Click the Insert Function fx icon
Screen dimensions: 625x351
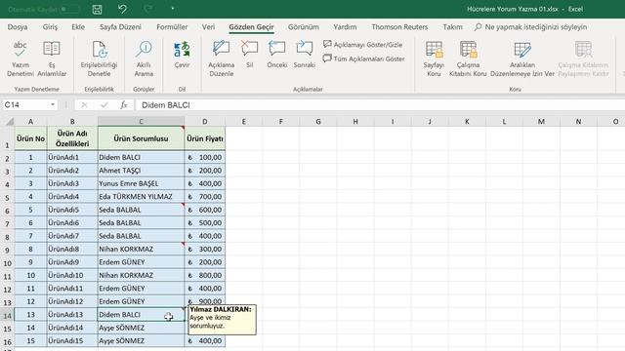tap(124, 105)
